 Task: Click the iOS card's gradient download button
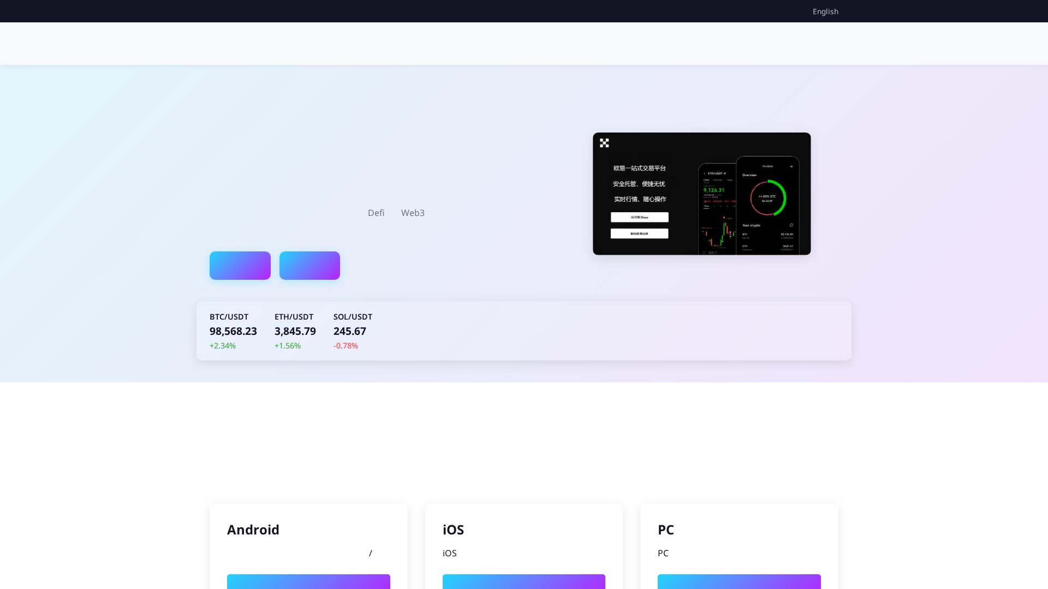(x=523, y=582)
